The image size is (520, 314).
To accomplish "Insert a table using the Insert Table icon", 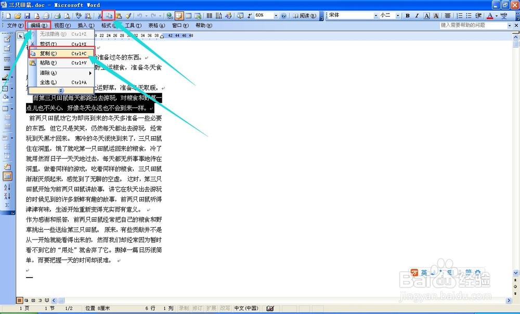I will [190, 15].
